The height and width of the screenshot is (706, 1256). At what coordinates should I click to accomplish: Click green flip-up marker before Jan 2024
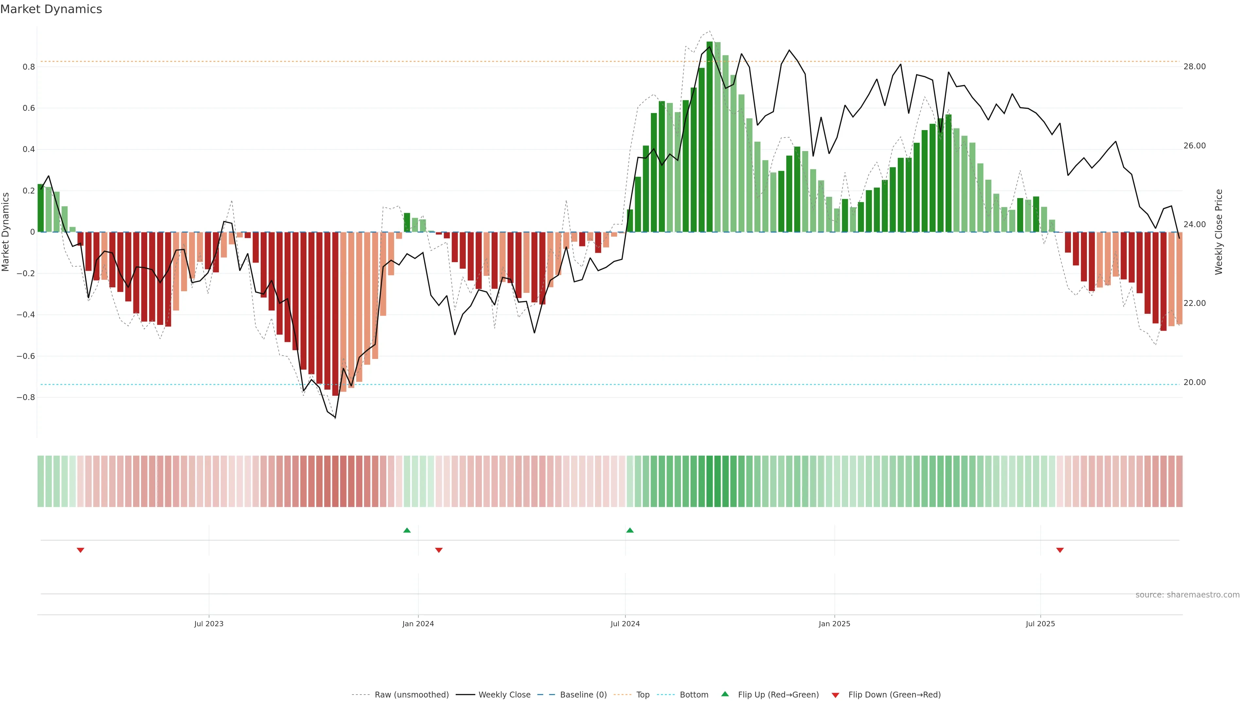coord(407,530)
